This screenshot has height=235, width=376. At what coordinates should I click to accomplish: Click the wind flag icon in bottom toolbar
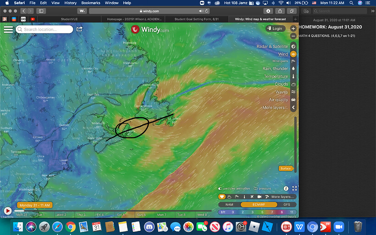pyautogui.click(x=237, y=196)
